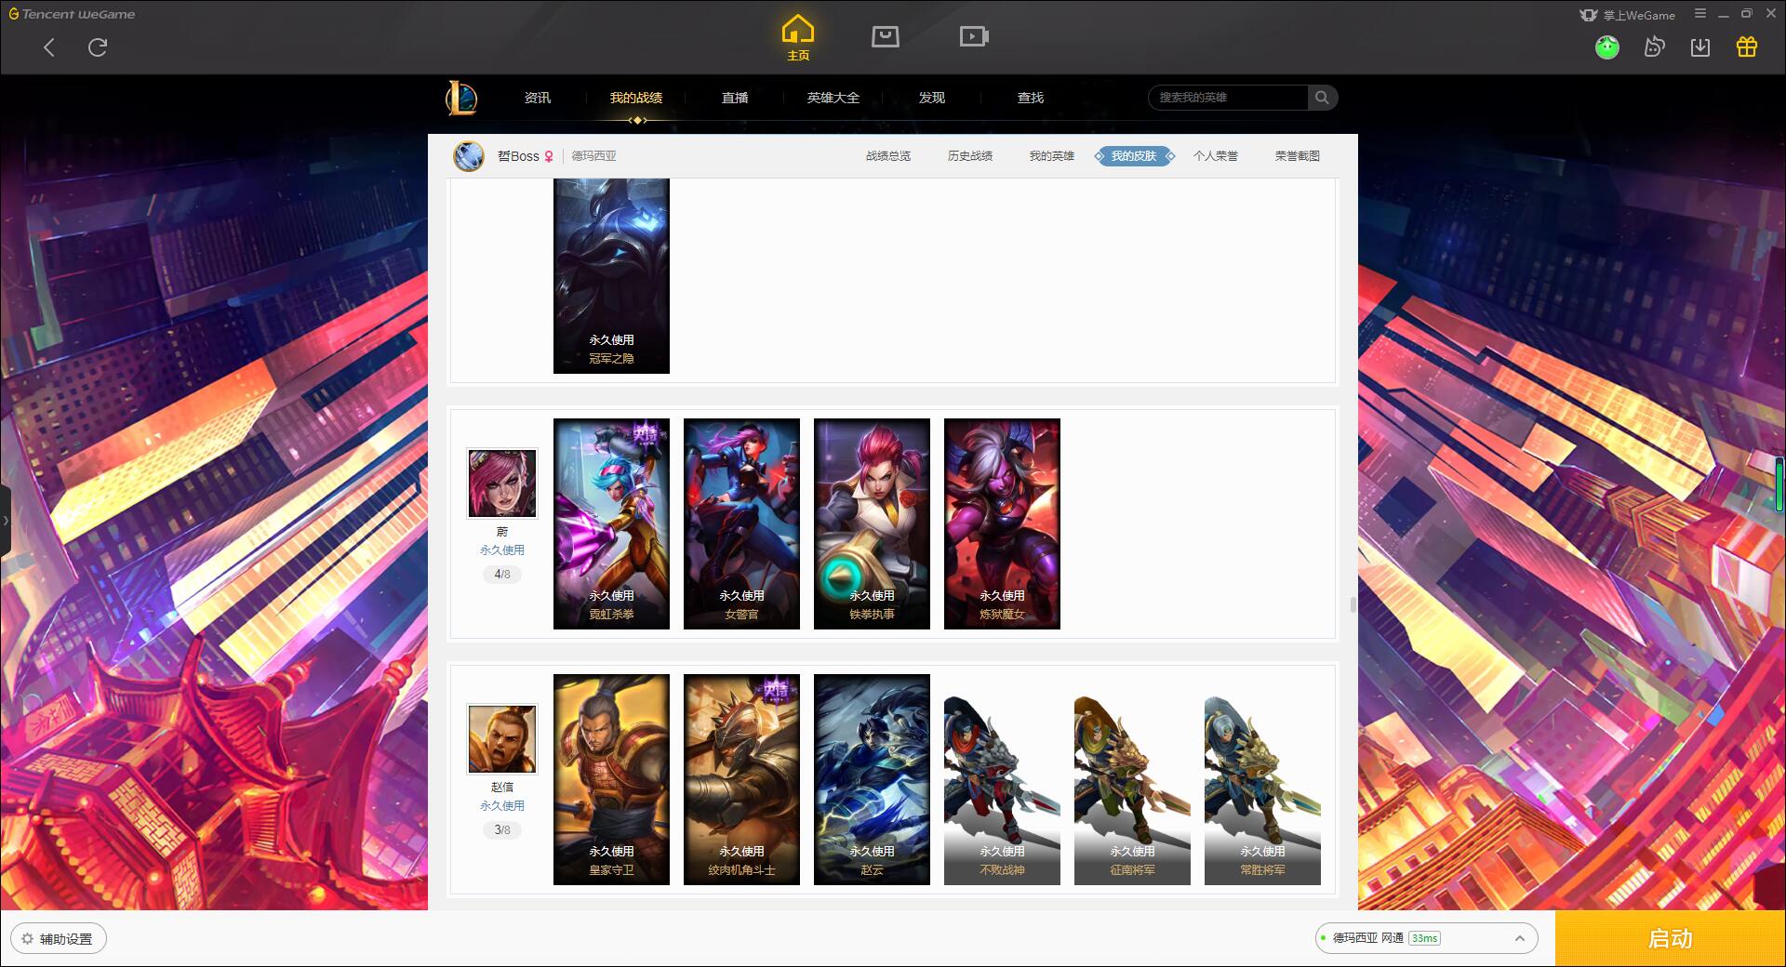The width and height of the screenshot is (1786, 967).
Task: Click the League of Legends logo
Action: tap(462, 98)
